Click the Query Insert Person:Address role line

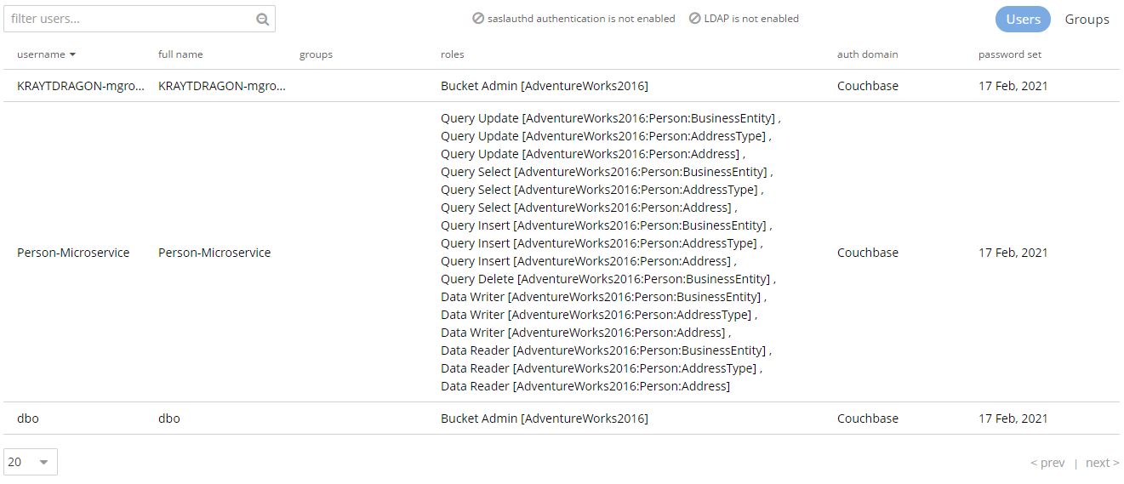pyautogui.click(x=585, y=261)
